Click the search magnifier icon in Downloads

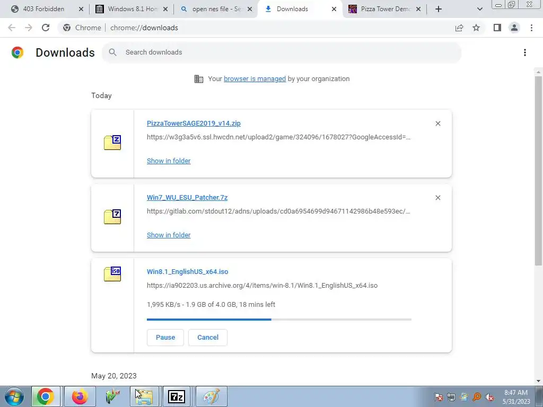pyautogui.click(x=112, y=52)
